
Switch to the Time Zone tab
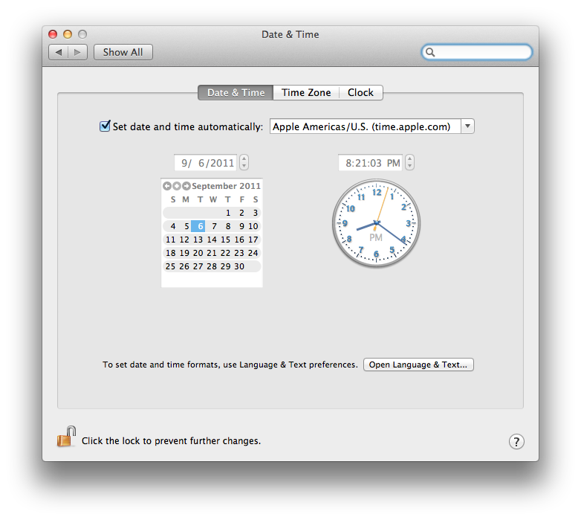coord(306,92)
